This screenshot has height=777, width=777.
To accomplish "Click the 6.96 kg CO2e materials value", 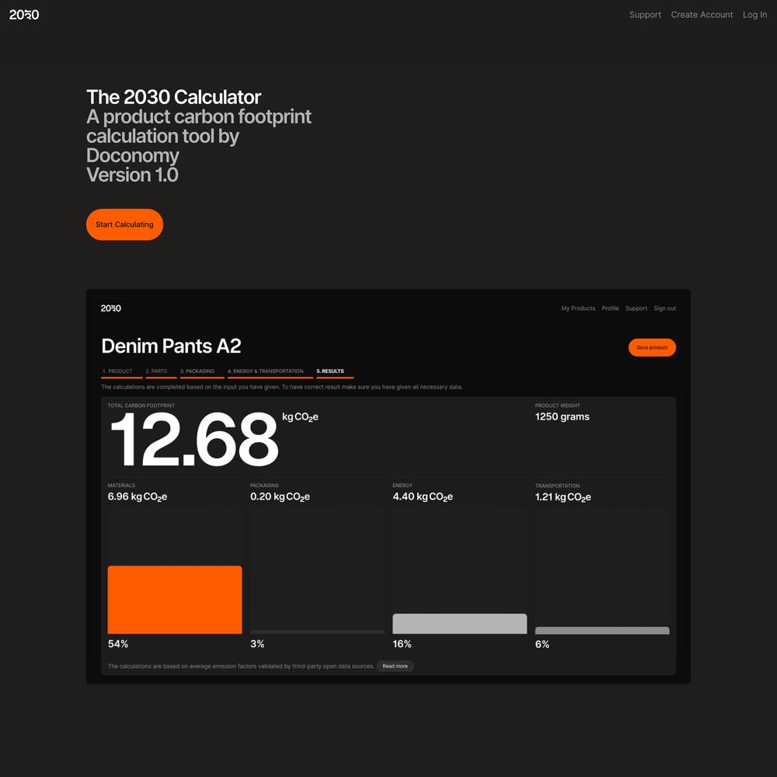I will point(138,497).
